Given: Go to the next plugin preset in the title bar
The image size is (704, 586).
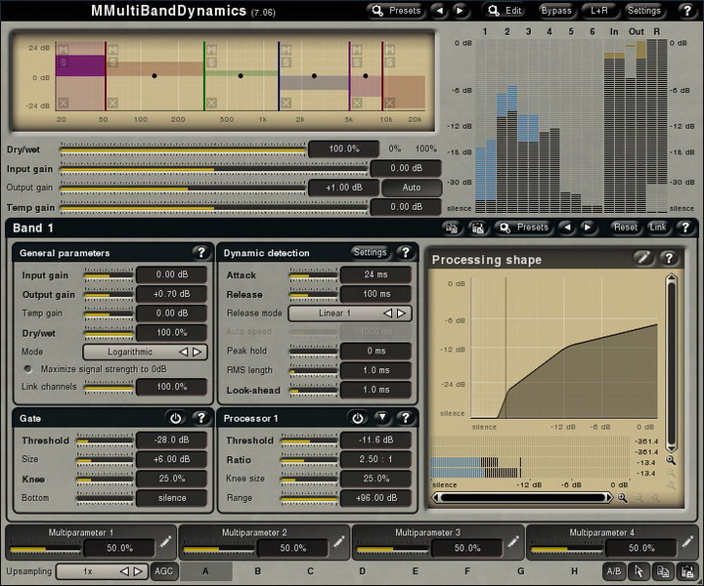Looking at the screenshot, I should [461, 11].
